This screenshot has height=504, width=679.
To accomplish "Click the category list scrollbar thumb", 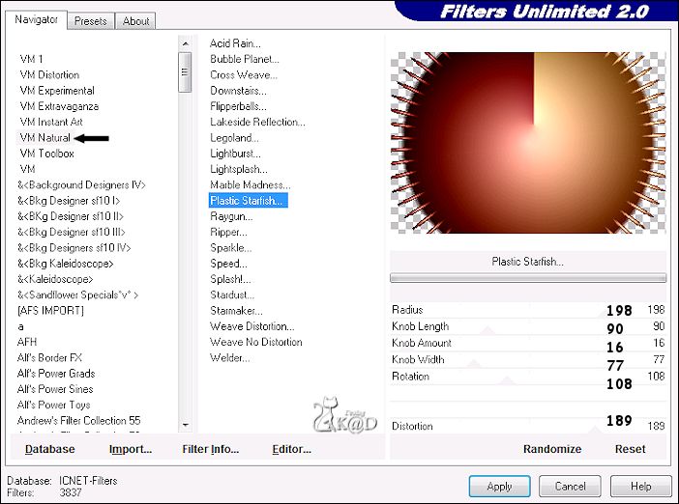I will (x=185, y=72).
